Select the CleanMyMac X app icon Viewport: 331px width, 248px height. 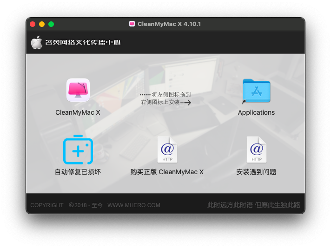[x=78, y=90]
